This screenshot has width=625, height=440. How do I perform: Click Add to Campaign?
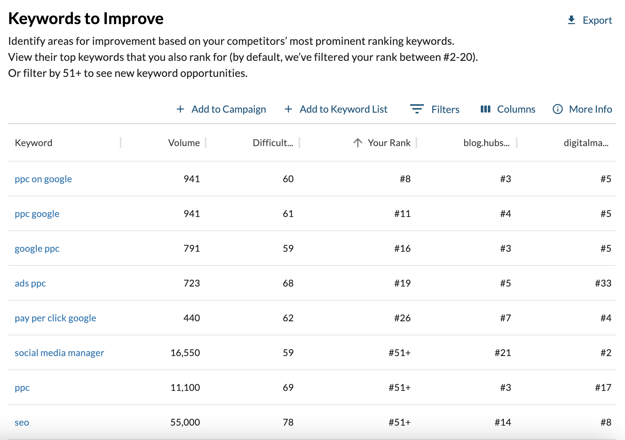coord(228,109)
